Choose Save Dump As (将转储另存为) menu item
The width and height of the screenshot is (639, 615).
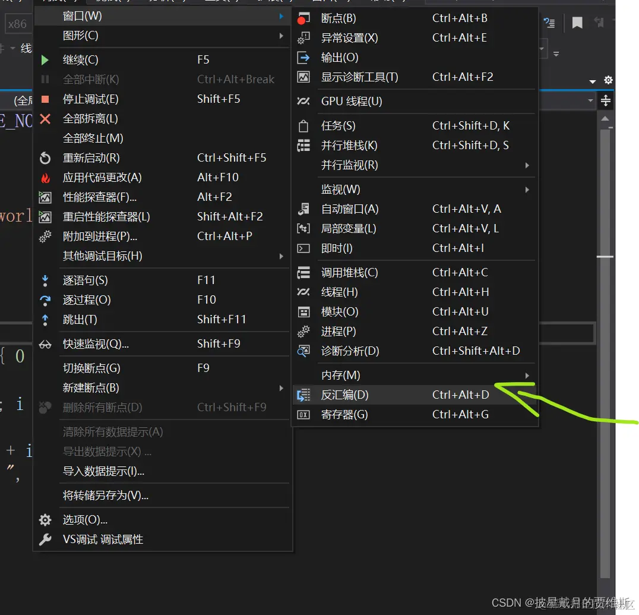click(162, 496)
